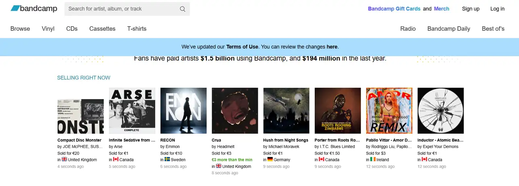Image resolution: width=519 pixels, height=186 pixels.
Task: Click 'by Michael Moravek' artist text
Action: [281, 147]
